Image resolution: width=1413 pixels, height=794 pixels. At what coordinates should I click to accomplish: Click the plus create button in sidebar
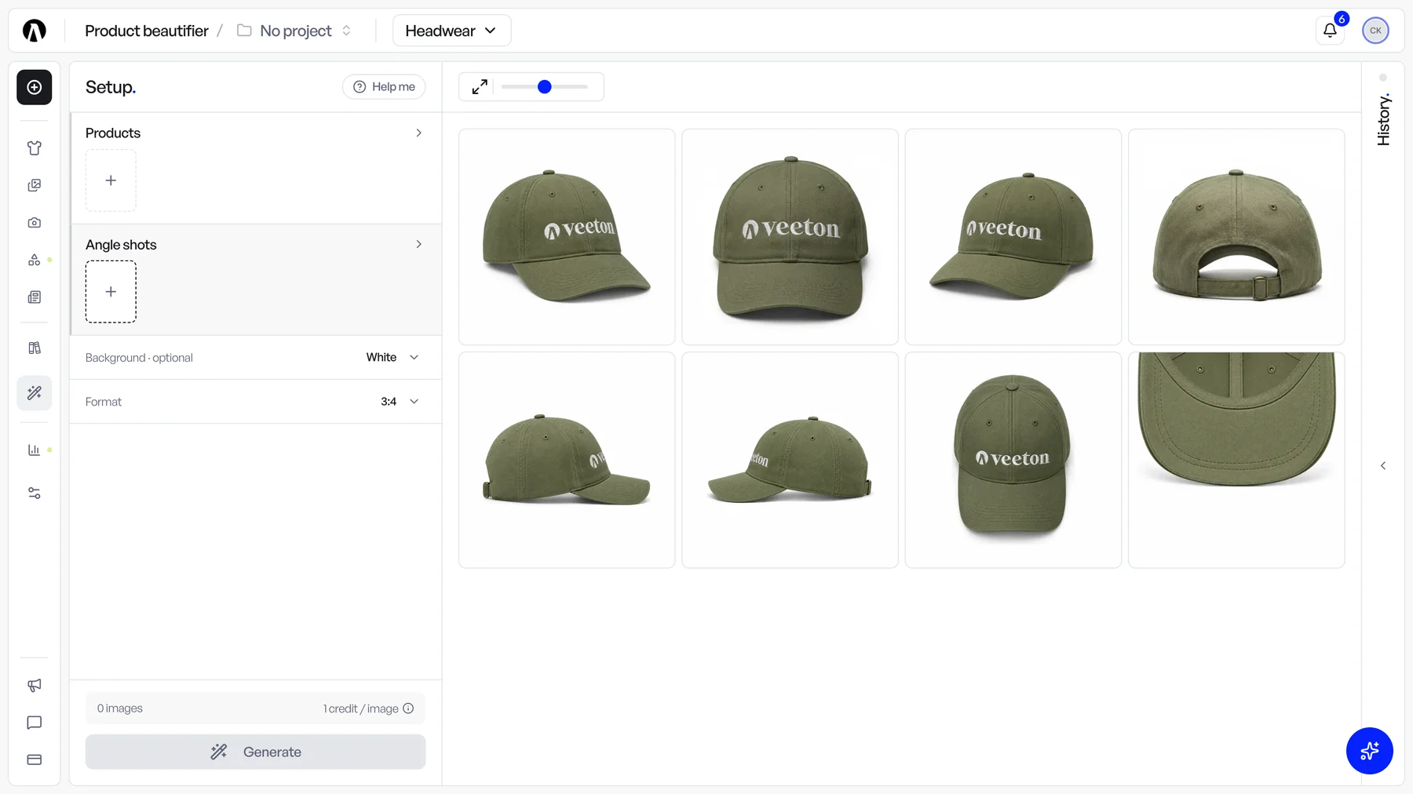[x=35, y=87]
